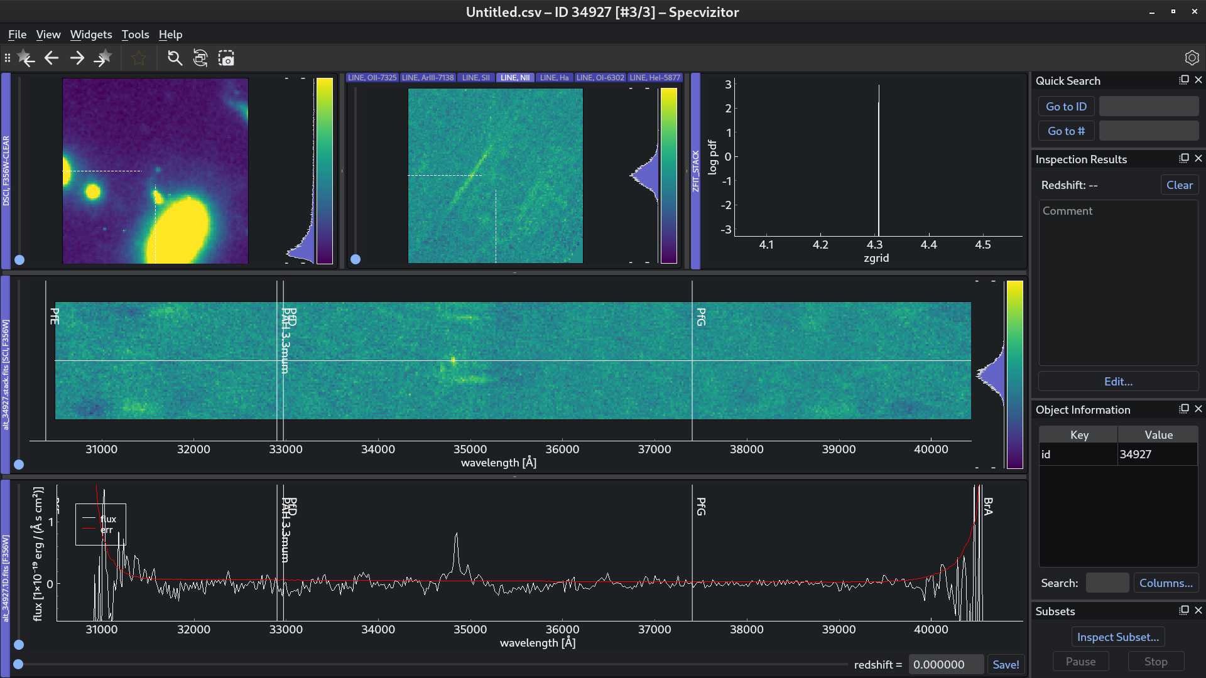
Task: Close the Object Information panel
Action: (1198, 409)
